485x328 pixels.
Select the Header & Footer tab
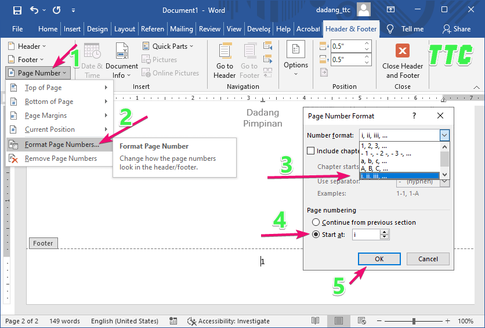[x=351, y=29]
